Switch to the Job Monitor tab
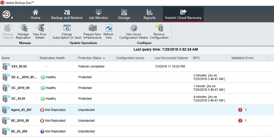 point(98,14)
